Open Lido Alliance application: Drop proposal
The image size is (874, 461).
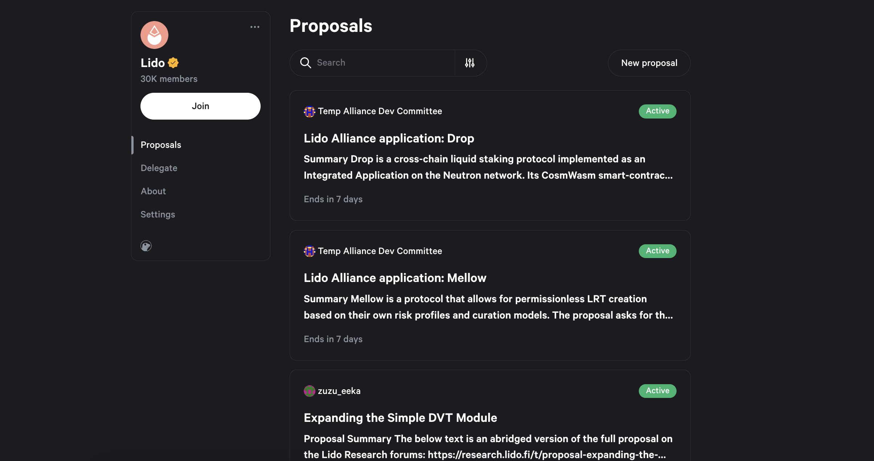click(x=389, y=138)
